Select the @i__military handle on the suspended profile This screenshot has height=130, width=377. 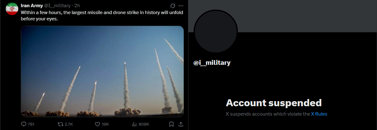tap(212, 63)
